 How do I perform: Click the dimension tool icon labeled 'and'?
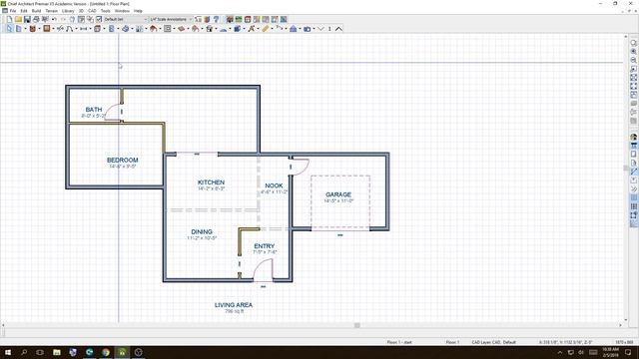coord(83,29)
